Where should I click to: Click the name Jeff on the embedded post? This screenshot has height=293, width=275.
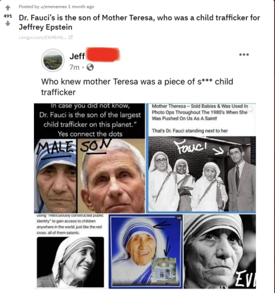tap(77, 56)
